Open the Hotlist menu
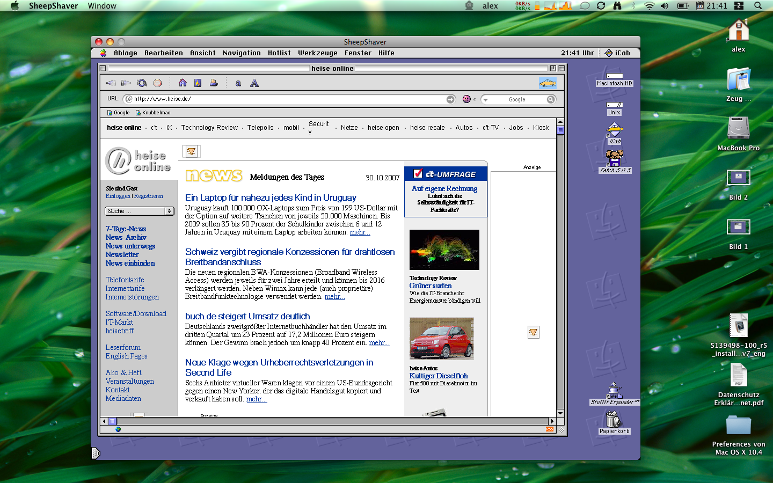 [x=279, y=53]
